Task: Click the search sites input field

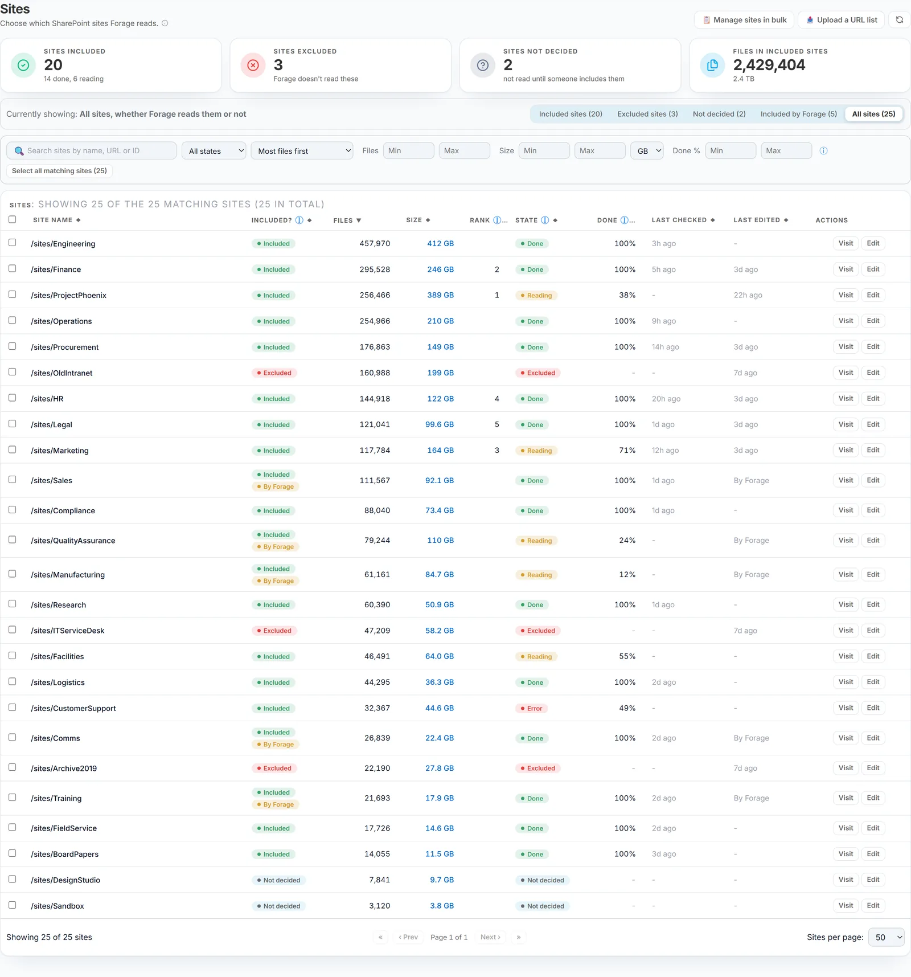Action: (x=92, y=151)
